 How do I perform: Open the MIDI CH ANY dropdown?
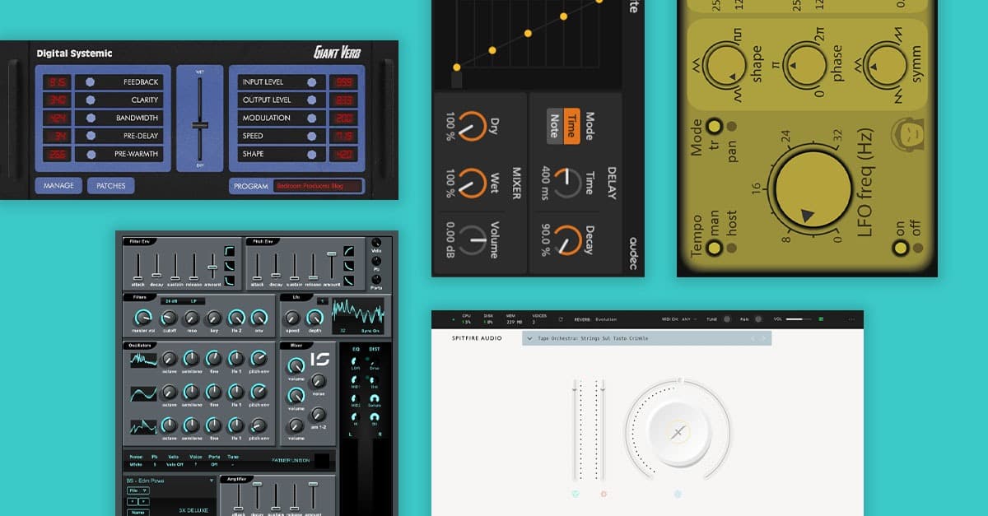[x=688, y=318]
